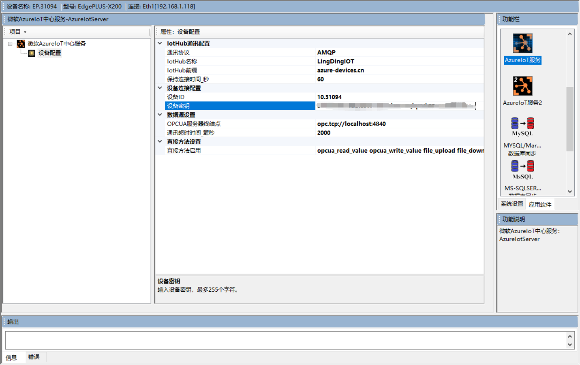
Task: Click the 设备名称: EP.31094 status label
Action: click(32, 6)
